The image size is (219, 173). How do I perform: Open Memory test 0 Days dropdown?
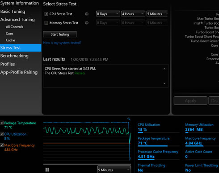click(x=108, y=23)
